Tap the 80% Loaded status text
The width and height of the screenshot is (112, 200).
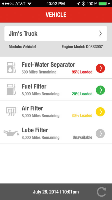pos(82,115)
